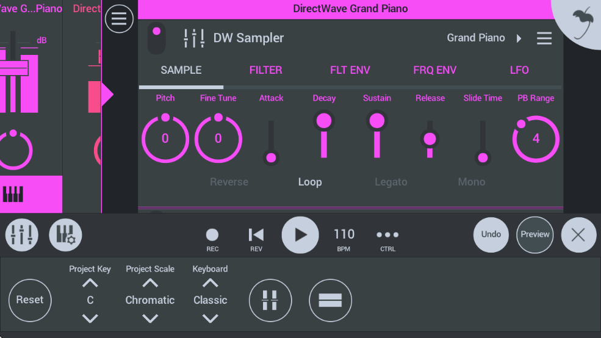
Task: Switch to the FRQ ENV tab
Action: [434, 70]
